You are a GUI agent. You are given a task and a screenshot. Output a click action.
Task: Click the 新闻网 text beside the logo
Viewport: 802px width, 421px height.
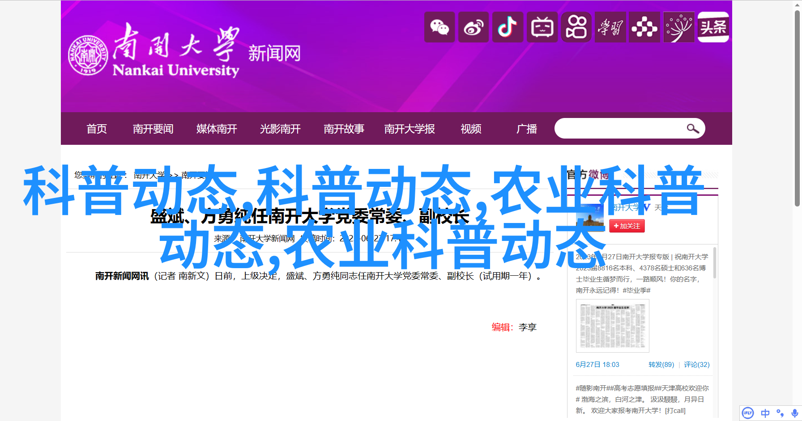[x=274, y=54]
